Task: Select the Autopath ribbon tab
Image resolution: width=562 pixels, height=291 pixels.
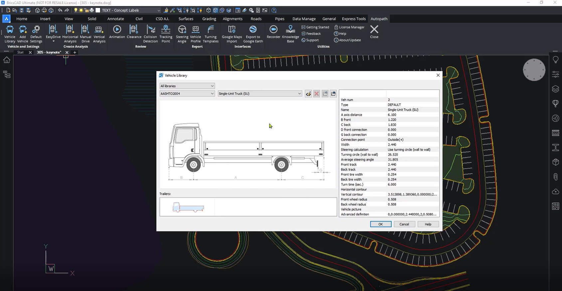Action: point(379,19)
